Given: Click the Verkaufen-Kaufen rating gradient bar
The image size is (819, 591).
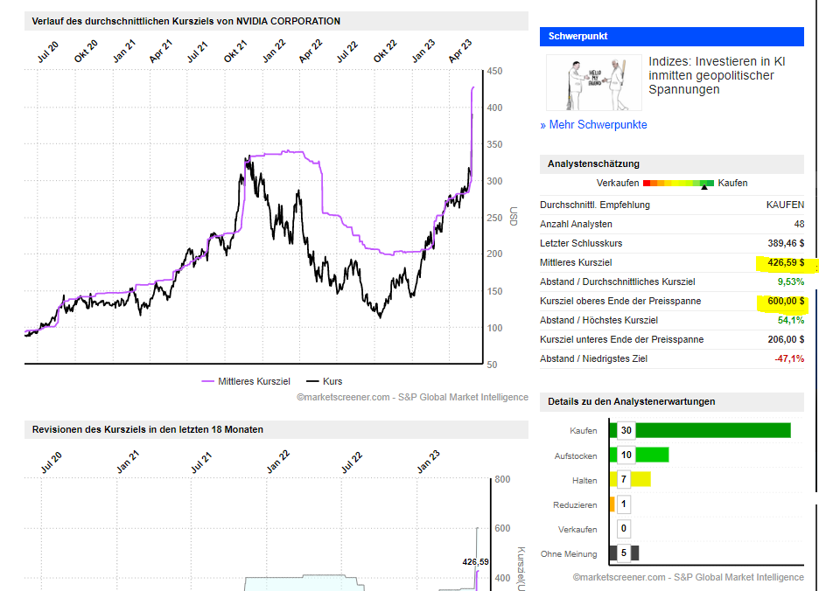Looking at the screenshot, I should 678,184.
